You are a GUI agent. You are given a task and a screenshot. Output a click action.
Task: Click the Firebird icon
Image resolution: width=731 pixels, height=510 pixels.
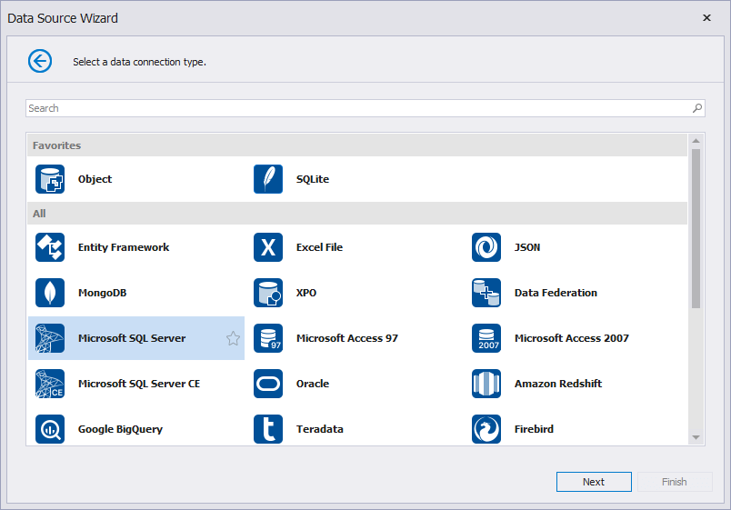pos(486,429)
